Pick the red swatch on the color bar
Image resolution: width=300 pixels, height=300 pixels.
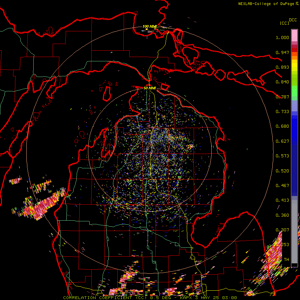click(294, 50)
